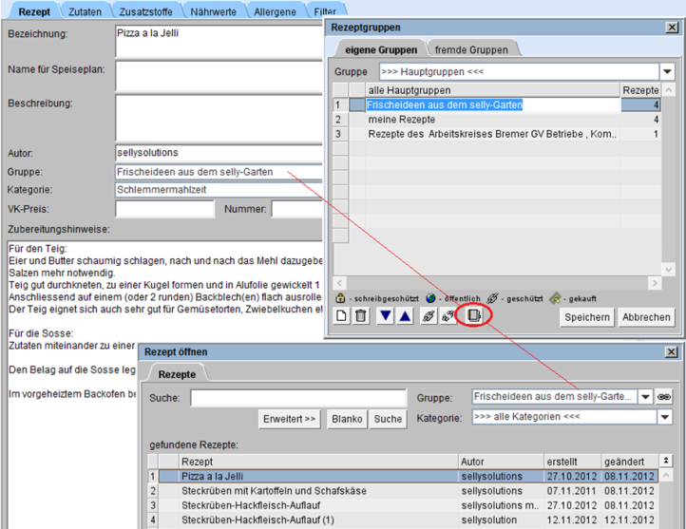Click link icon beside Gruppe dropdown
Viewport: 686px width, 529px height.
(665, 396)
